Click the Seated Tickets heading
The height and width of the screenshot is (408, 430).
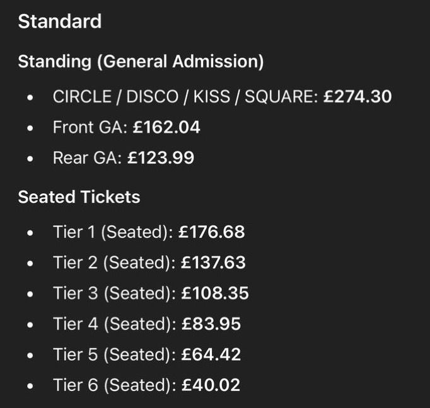click(79, 197)
